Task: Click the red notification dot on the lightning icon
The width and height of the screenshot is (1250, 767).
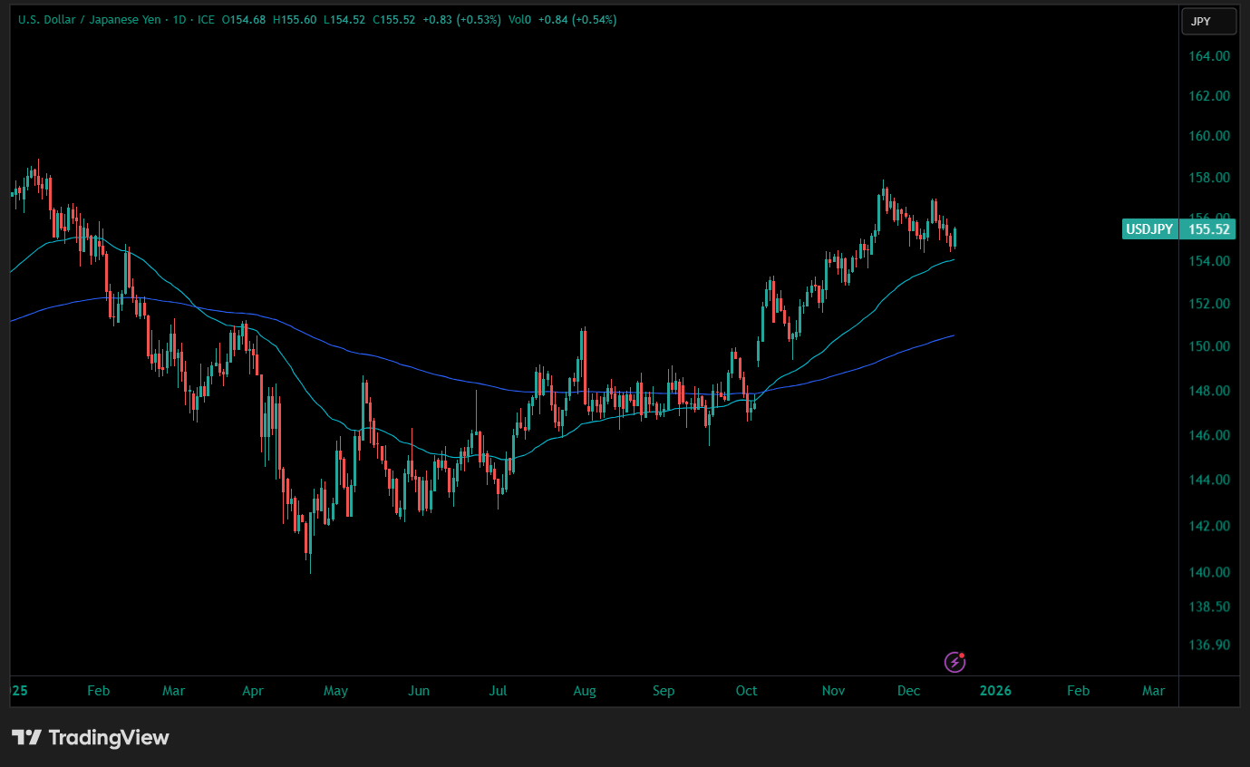Action: (x=963, y=655)
